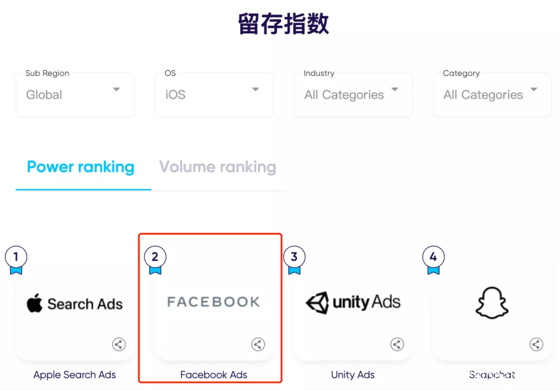
Task: Open the Unity Ads label link
Action: pos(353,374)
